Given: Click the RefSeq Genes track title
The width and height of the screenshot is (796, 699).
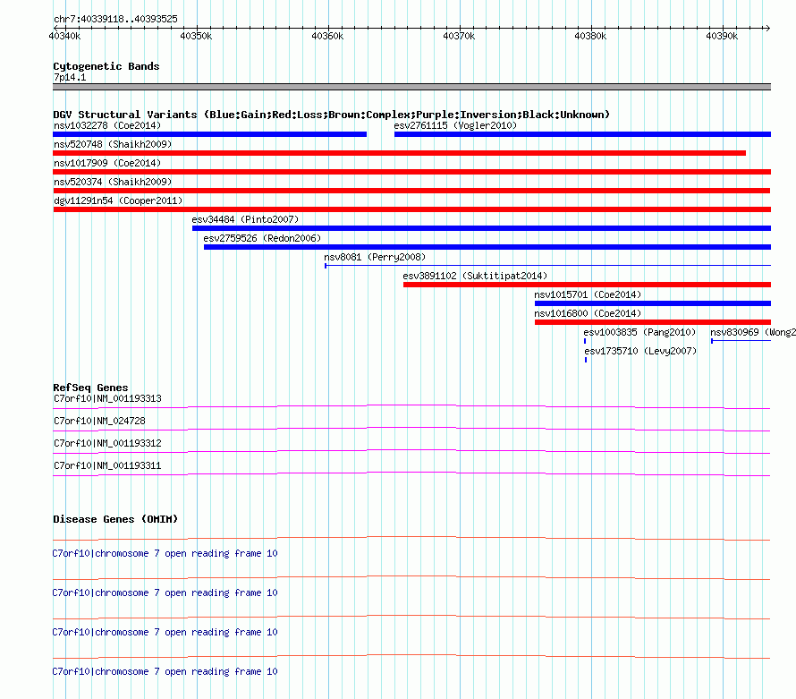Looking at the screenshot, I should coord(90,388).
